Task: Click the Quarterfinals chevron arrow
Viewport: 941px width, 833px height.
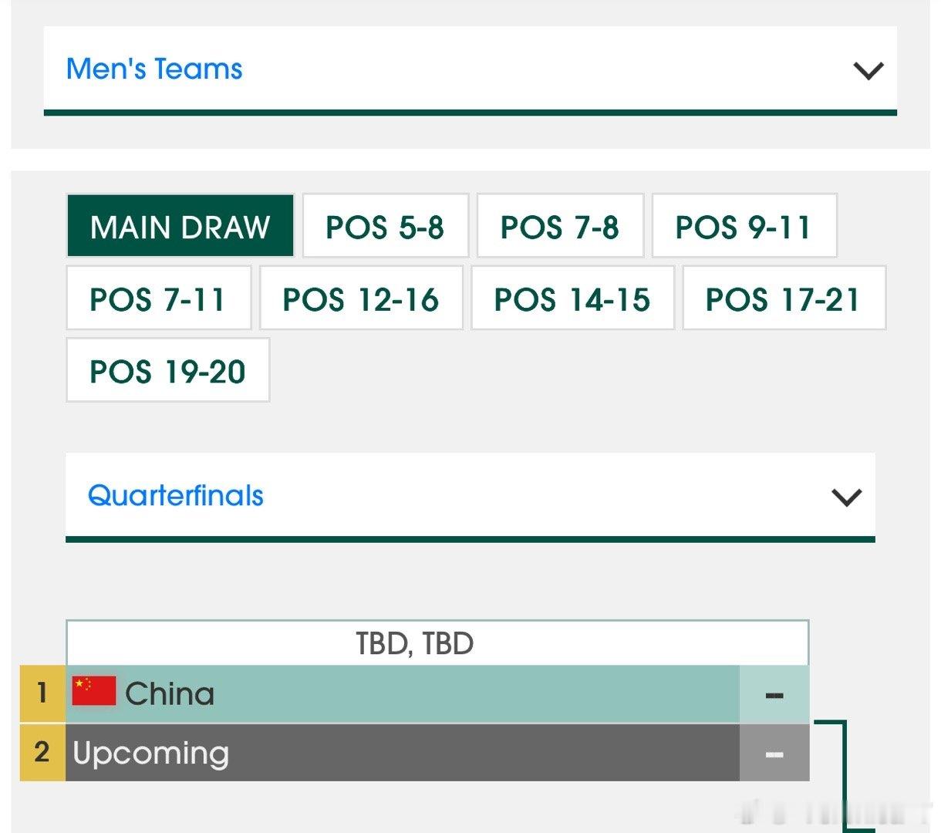Action: tap(846, 497)
